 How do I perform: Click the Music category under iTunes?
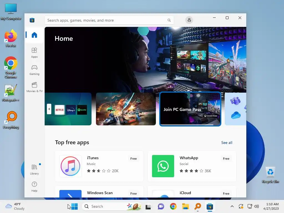coord(91,164)
